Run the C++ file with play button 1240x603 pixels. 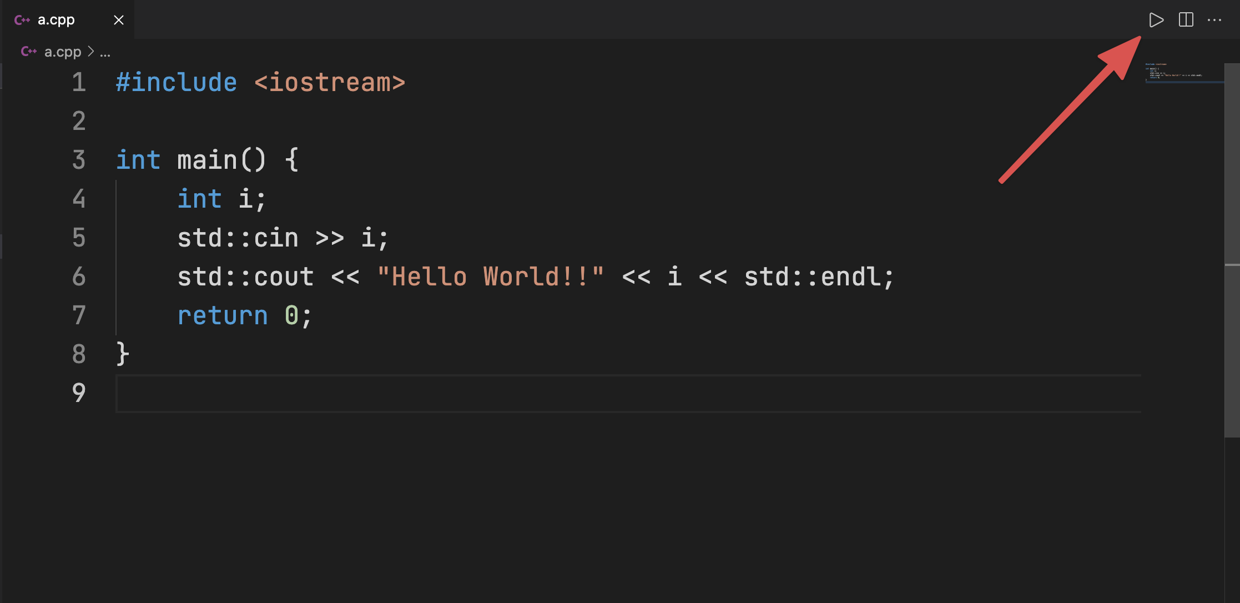point(1156,20)
